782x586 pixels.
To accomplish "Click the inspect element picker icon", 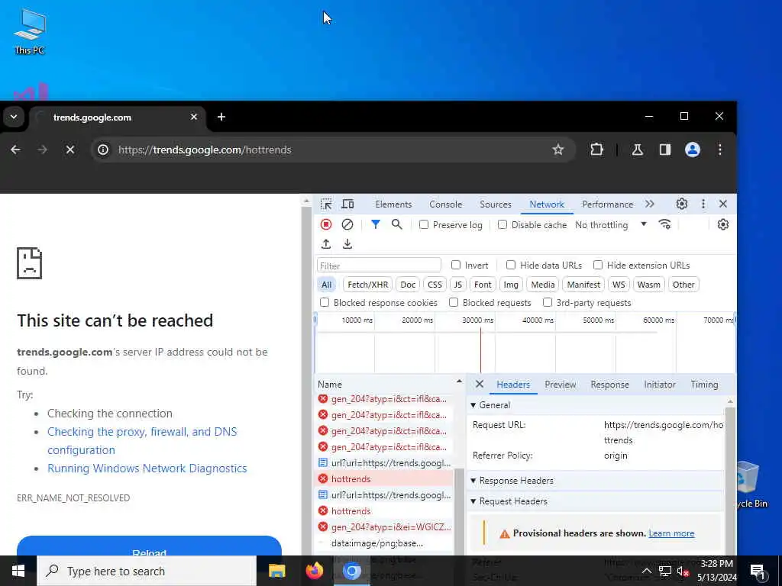I will pos(326,204).
